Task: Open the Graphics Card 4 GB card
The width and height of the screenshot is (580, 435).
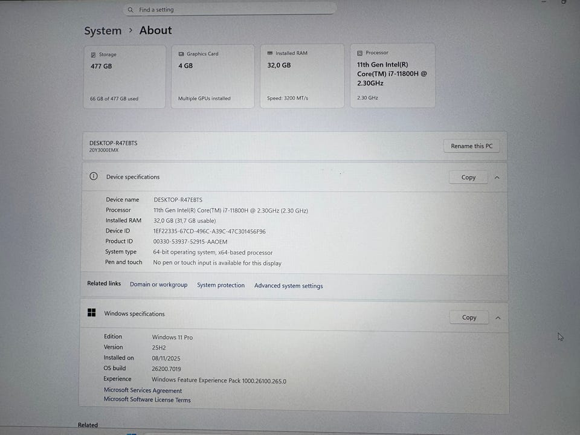Action: tap(213, 77)
